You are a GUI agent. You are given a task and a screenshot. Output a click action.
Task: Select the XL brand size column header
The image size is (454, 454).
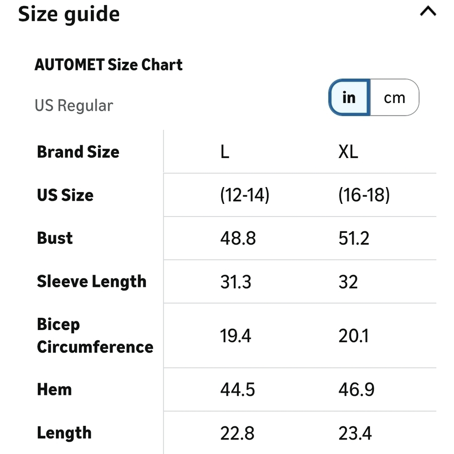click(348, 152)
